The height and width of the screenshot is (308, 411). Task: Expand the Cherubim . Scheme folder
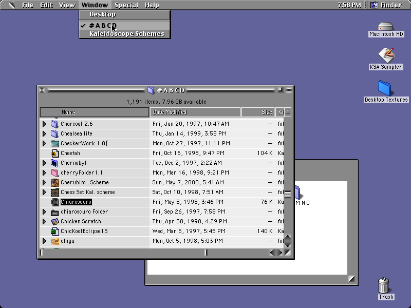[x=44, y=183]
